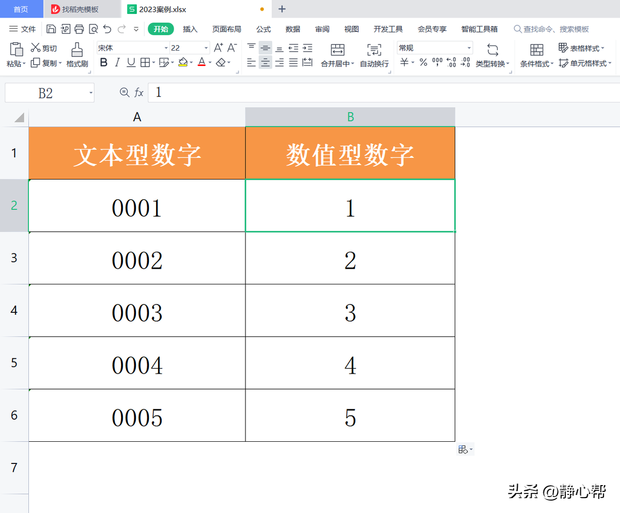This screenshot has height=513, width=620.
Task: Toggle top vertical alignment
Action: 252,47
